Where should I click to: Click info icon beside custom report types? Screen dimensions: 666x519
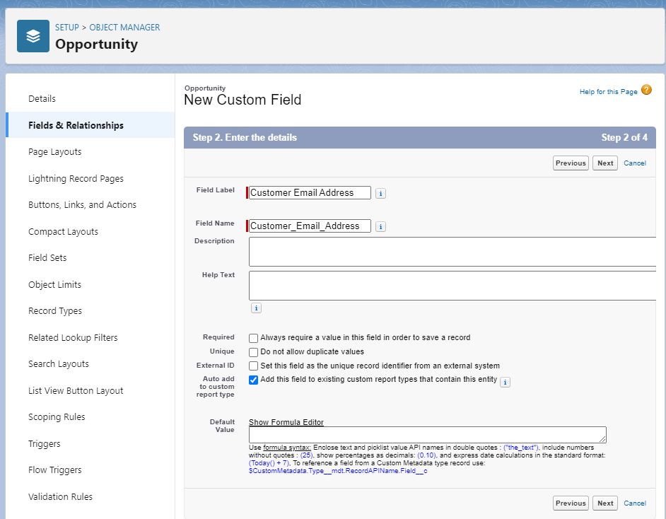505,383
